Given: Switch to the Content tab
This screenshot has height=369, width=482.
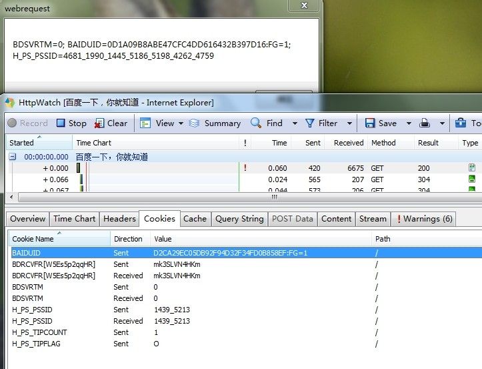Looking at the screenshot, I should tap(336, 219).
